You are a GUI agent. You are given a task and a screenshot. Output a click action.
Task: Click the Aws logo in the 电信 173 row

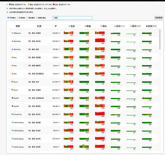[12, 73]
